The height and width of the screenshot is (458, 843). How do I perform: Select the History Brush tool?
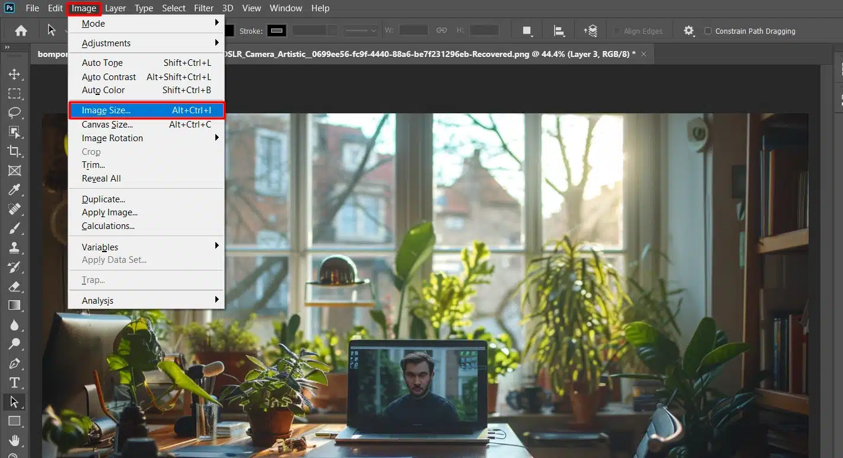pos(14,267)
